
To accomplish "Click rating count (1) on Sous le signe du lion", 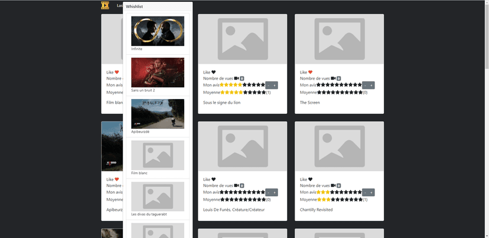I will click(x=268, y=92).
